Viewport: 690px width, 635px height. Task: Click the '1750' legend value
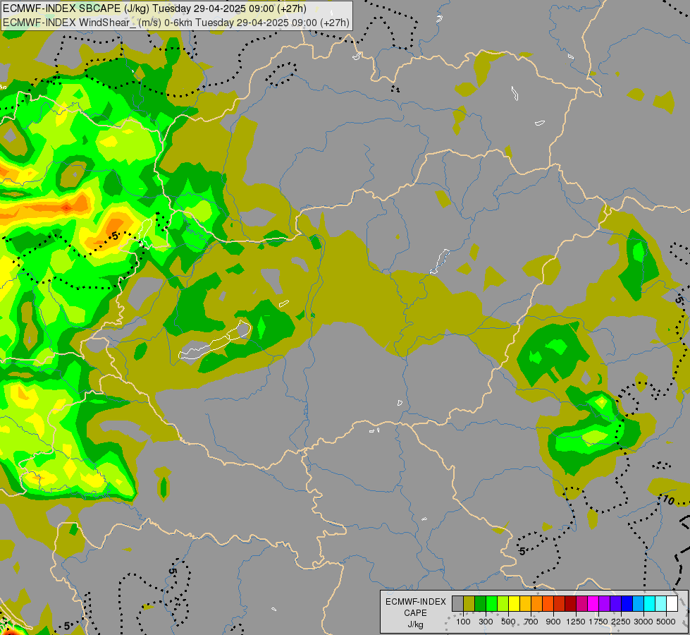598,622
